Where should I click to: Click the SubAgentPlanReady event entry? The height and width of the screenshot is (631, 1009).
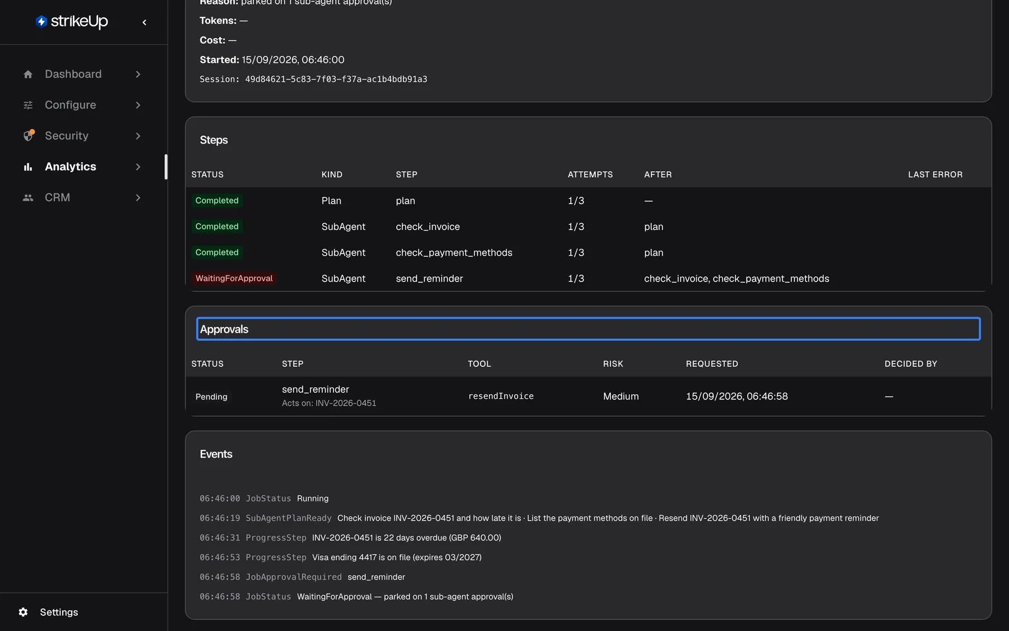click(539, 518)
